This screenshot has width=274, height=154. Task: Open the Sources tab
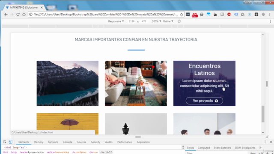coord(81,142)
